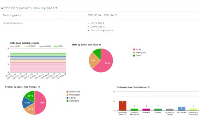Screen dimensions: 199x132
Task: Select the In progress legend entry
Action: coord(139,52)
